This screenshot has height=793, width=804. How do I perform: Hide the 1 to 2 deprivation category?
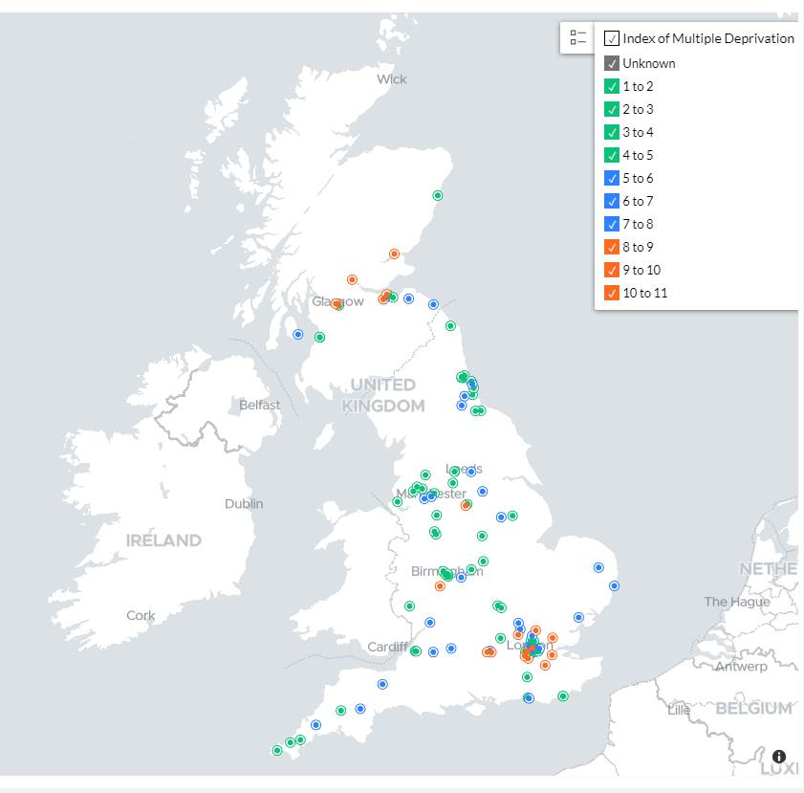612,86
